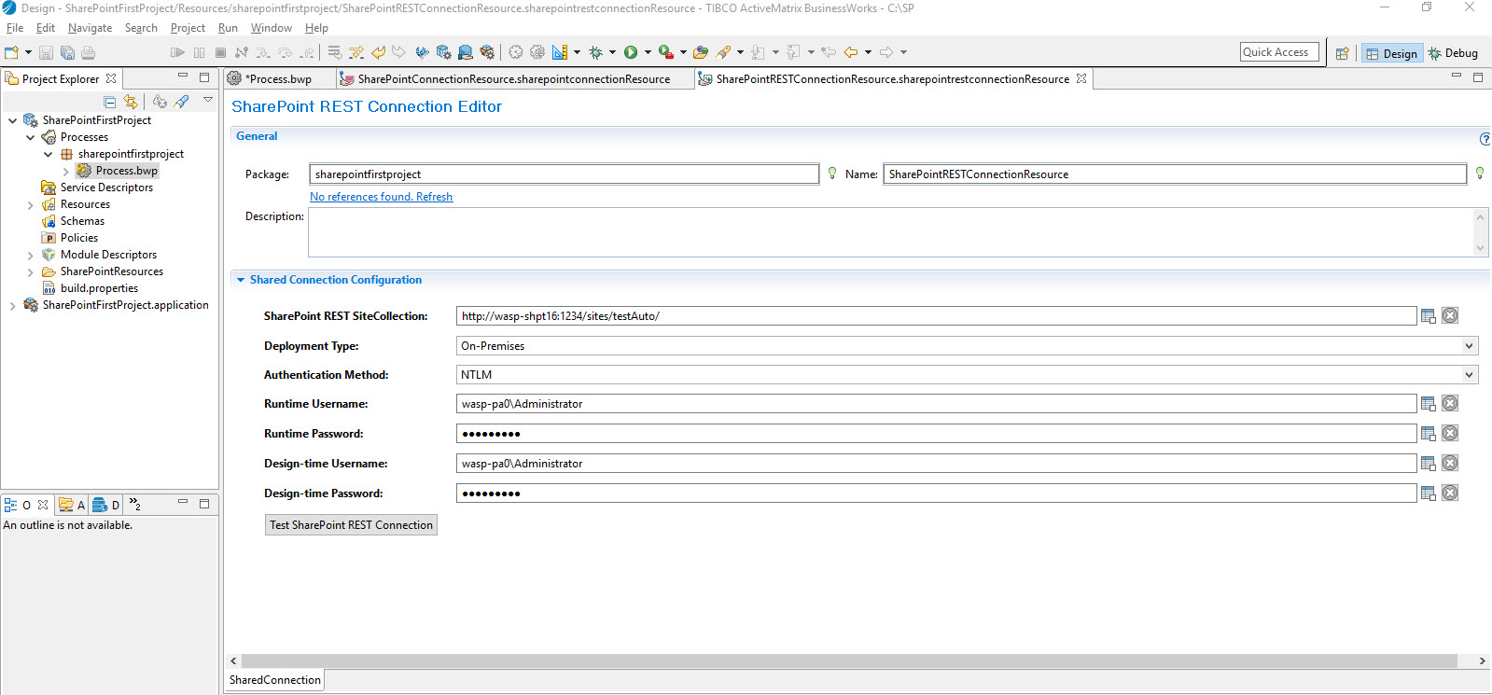Click Test SharePoint REST Connection button
This screenshot has width=1492, height=695.
click(x=351, y=525)
